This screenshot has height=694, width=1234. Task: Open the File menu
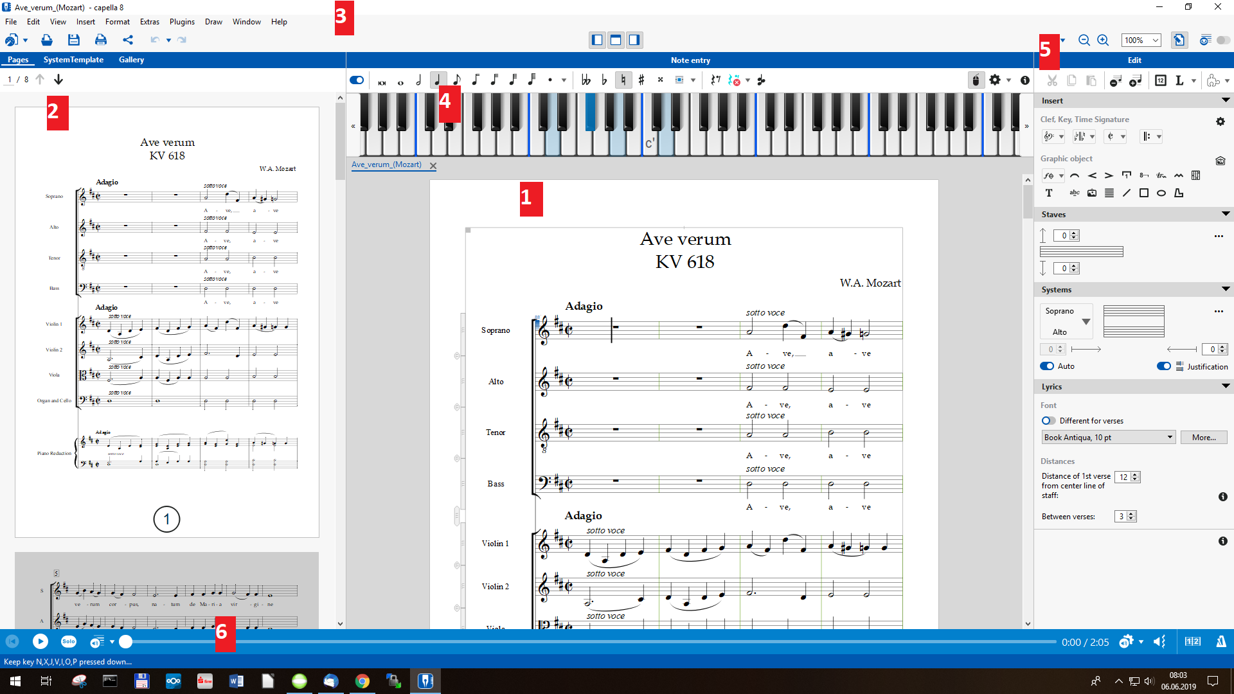coord(11,22)
